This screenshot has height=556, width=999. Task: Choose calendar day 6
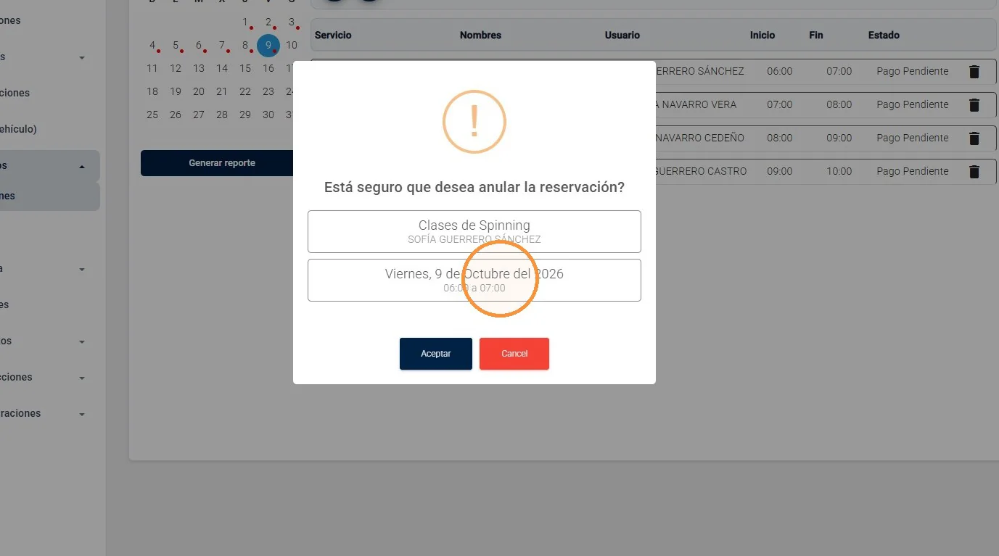click(x=199, y=45)
